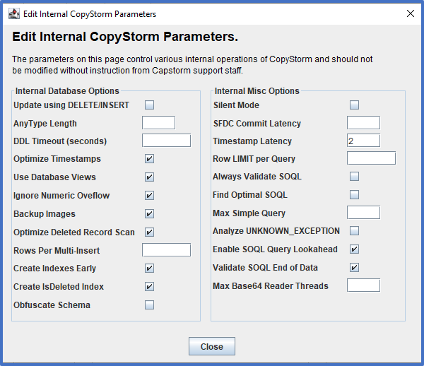This screenshot has width=424, height=366.
Task: Toggle Ignore Numeric Oveflow checkbox
Action: (x=149, y=196)
